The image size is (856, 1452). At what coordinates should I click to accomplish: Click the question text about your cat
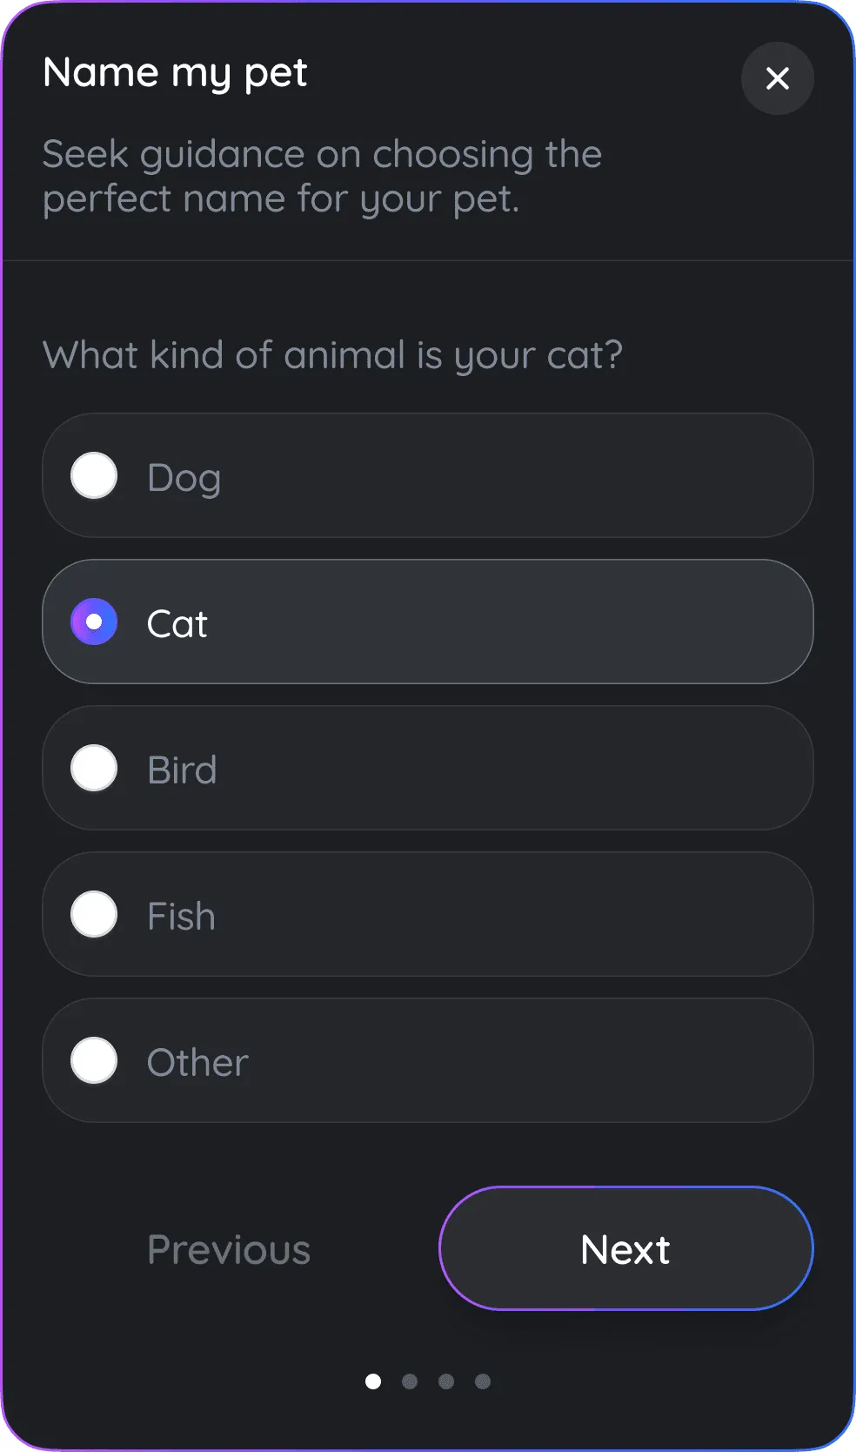332,355
